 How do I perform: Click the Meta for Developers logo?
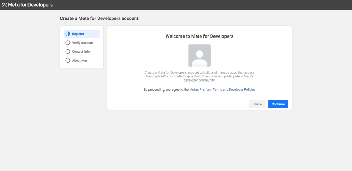27,5
